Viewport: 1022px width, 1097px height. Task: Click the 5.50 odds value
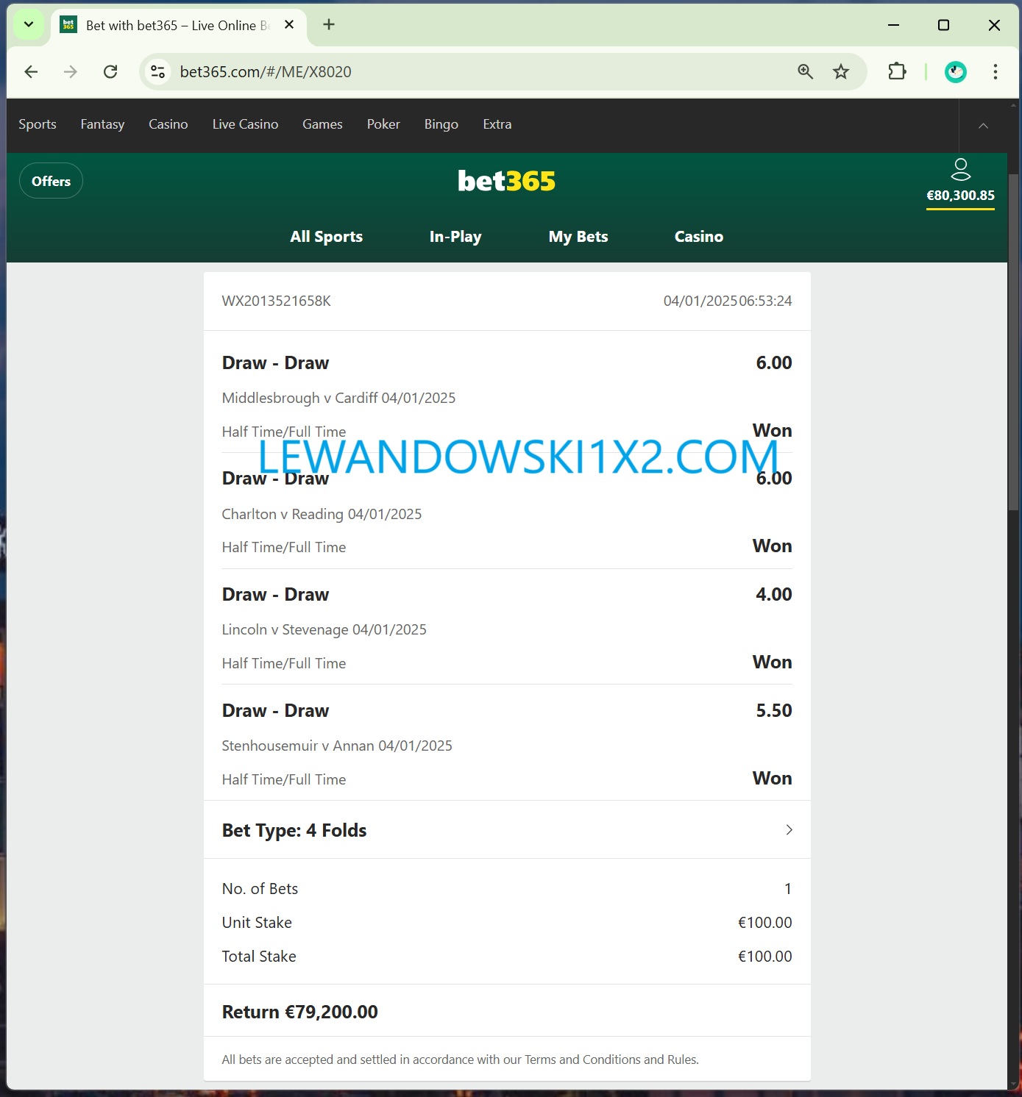[774, 710]
